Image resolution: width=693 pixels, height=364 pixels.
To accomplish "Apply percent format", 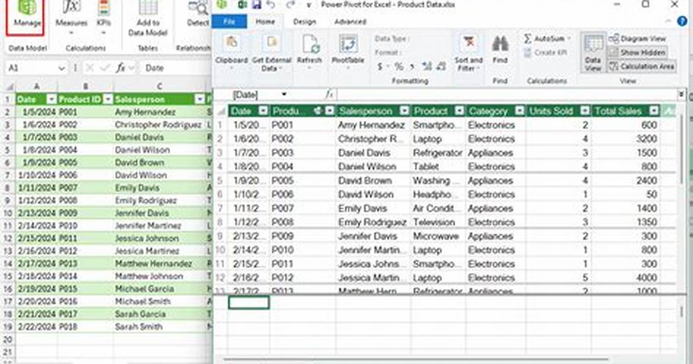I will pos(399,66).
